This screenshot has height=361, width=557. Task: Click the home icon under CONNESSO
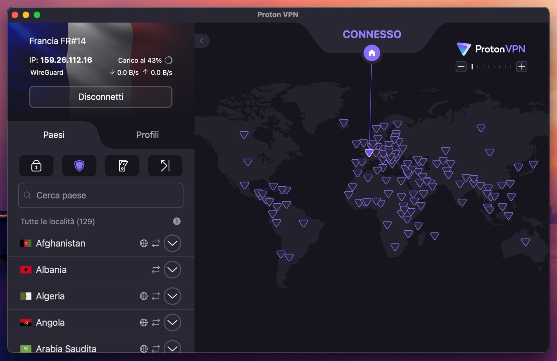pos(372,53)
